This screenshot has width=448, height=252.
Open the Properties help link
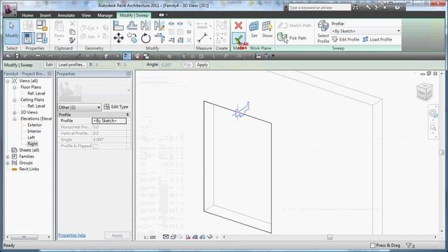tap(71, 235)
